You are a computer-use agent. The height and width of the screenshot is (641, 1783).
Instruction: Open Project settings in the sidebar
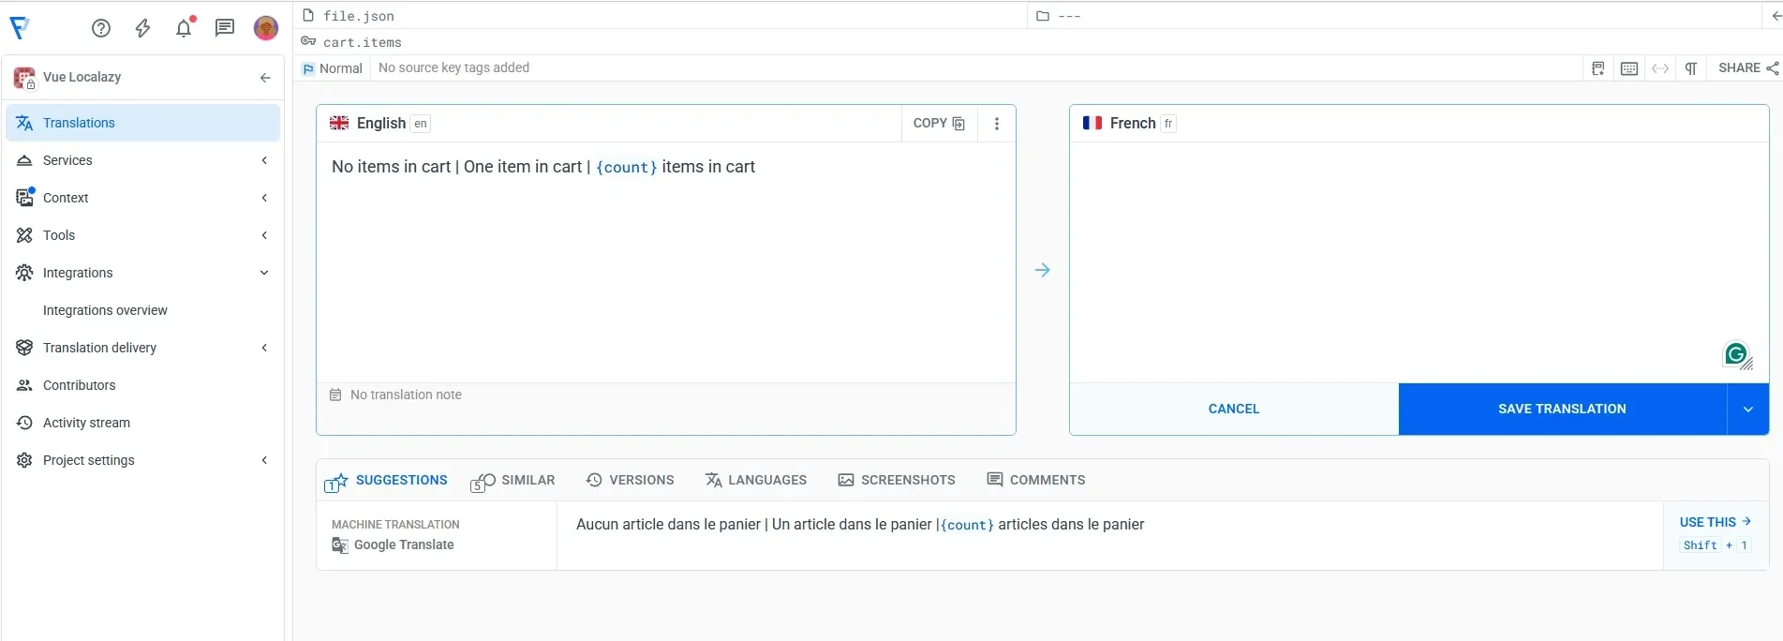(x=88, y=460)
